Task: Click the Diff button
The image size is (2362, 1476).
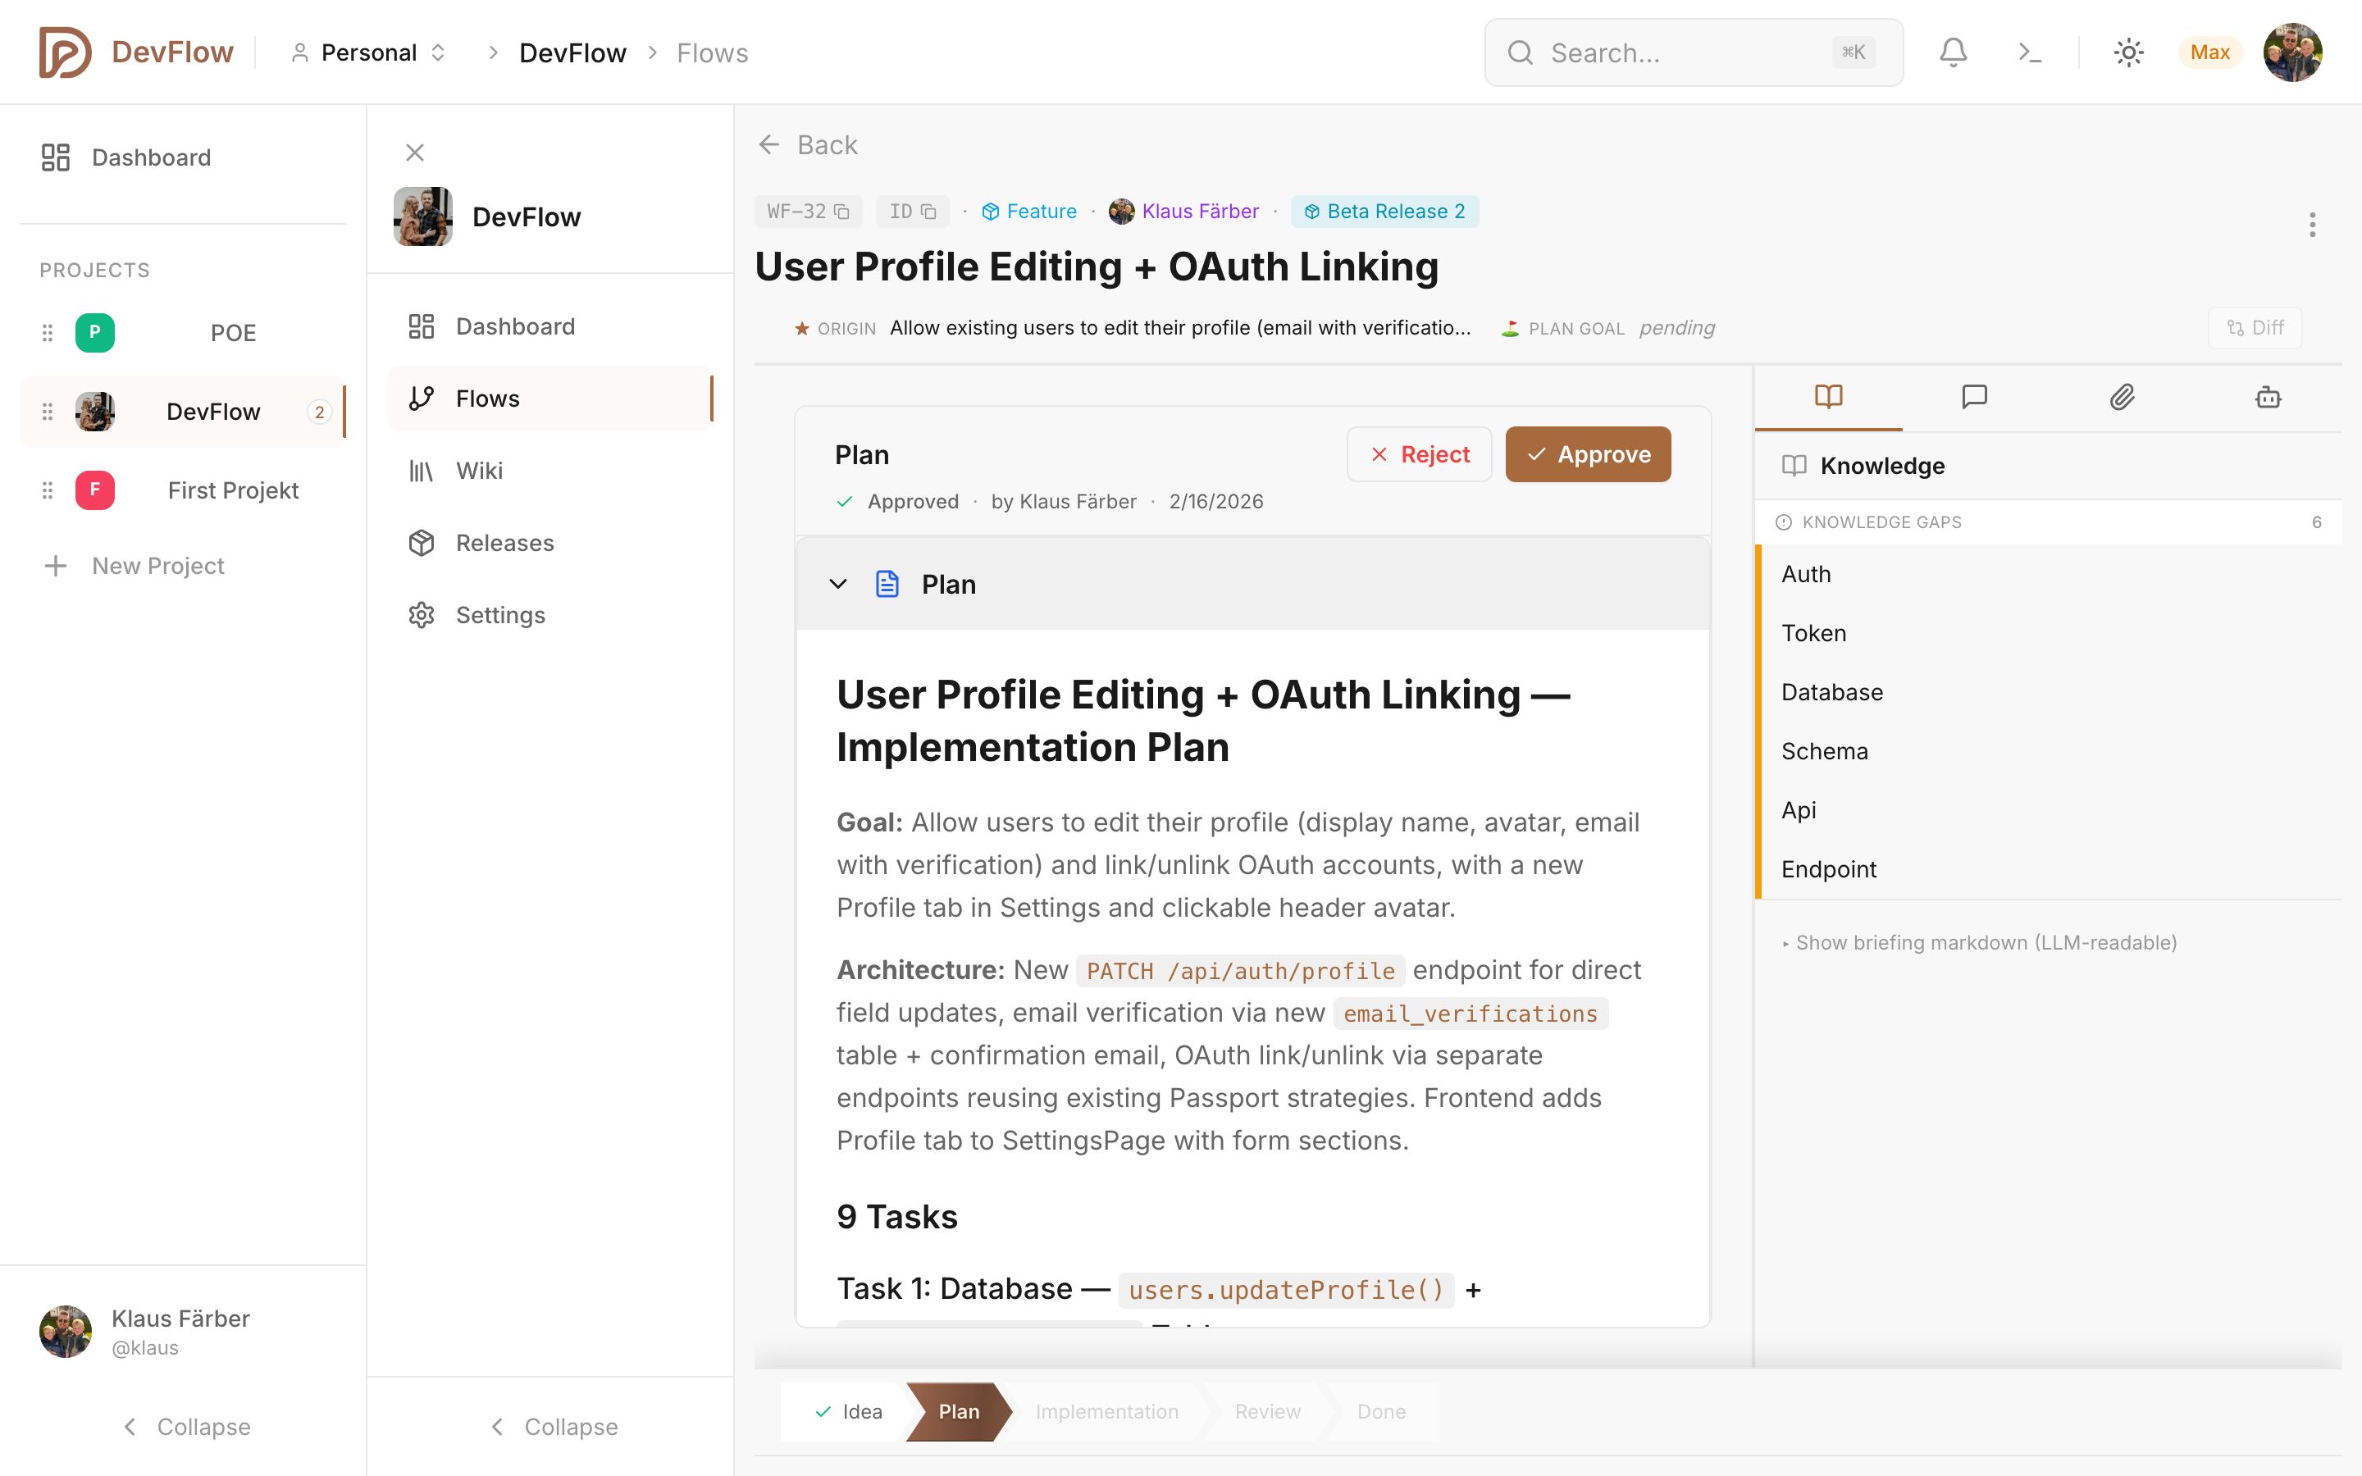Action: pos(2255,328)
